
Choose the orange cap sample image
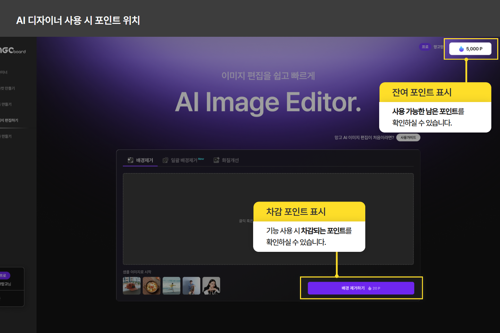(132, 286)
